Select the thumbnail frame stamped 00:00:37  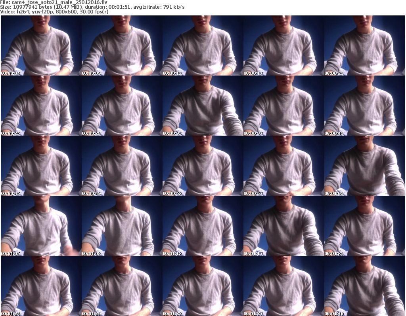point(283,106)
